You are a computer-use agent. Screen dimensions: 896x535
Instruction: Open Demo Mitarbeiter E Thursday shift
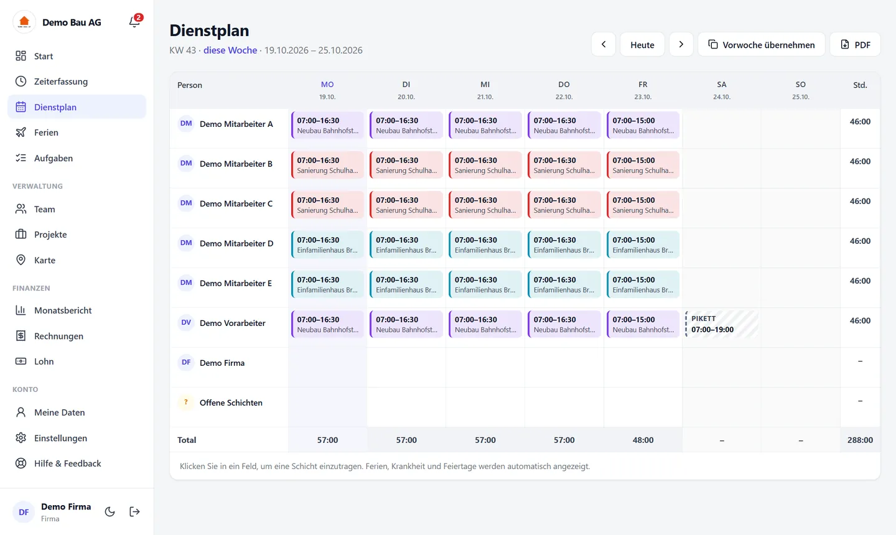(x=564, y=284)
